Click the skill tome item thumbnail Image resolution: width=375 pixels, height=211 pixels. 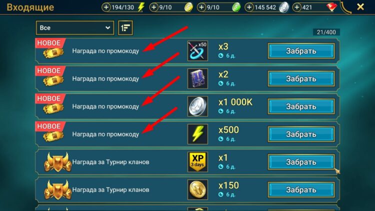point(197,78)
